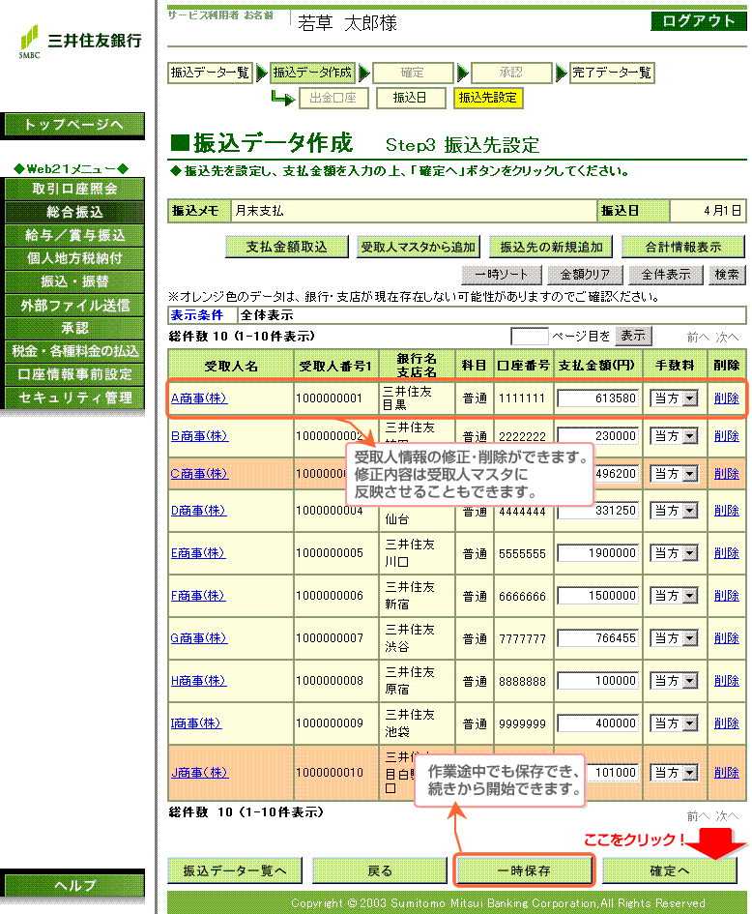This screenshot has height=914, width=752.
Task: Open セキュリティ管理 menu item
Action: click(74, 398)
